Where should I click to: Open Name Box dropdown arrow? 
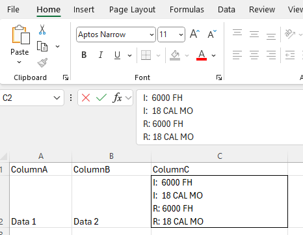[57, 98]
